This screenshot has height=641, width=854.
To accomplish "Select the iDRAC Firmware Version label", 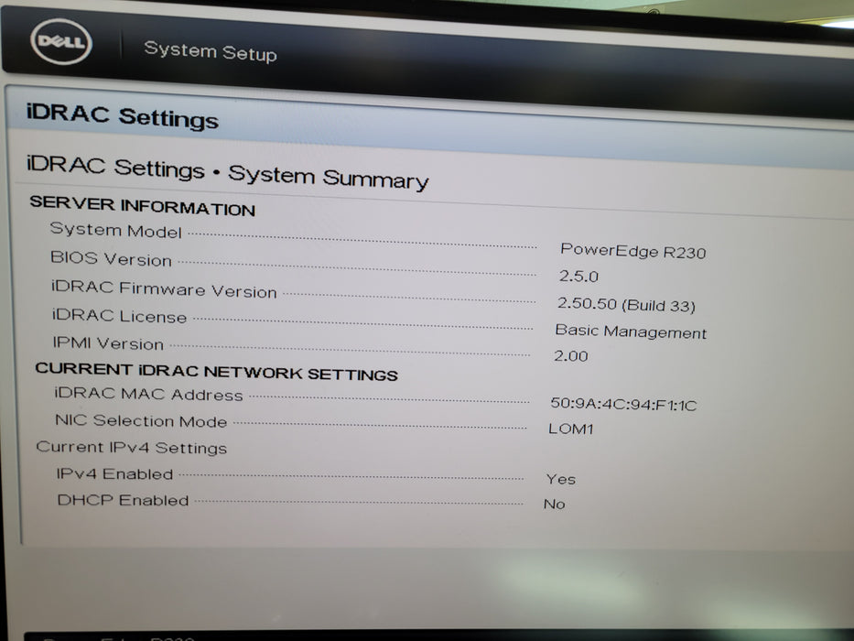I will click(x=164, y=288).
